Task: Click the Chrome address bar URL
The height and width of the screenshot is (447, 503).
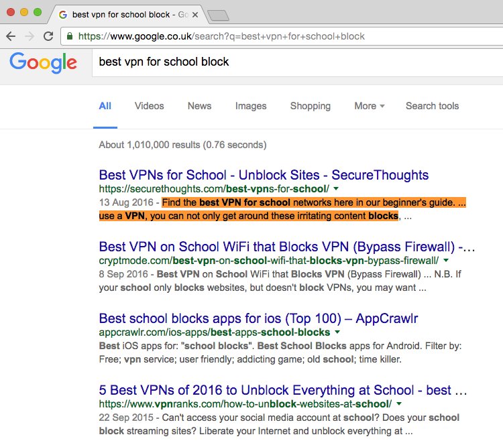Action: (221, 36)
